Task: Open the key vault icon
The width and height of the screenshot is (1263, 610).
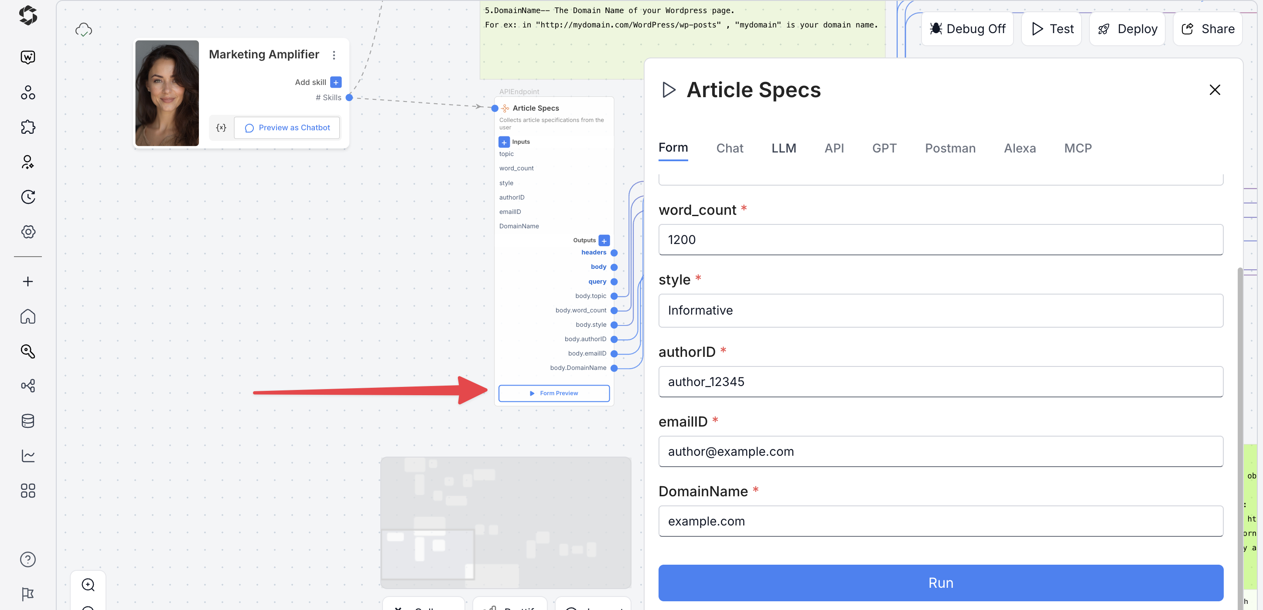Action: tap(28, 351)
